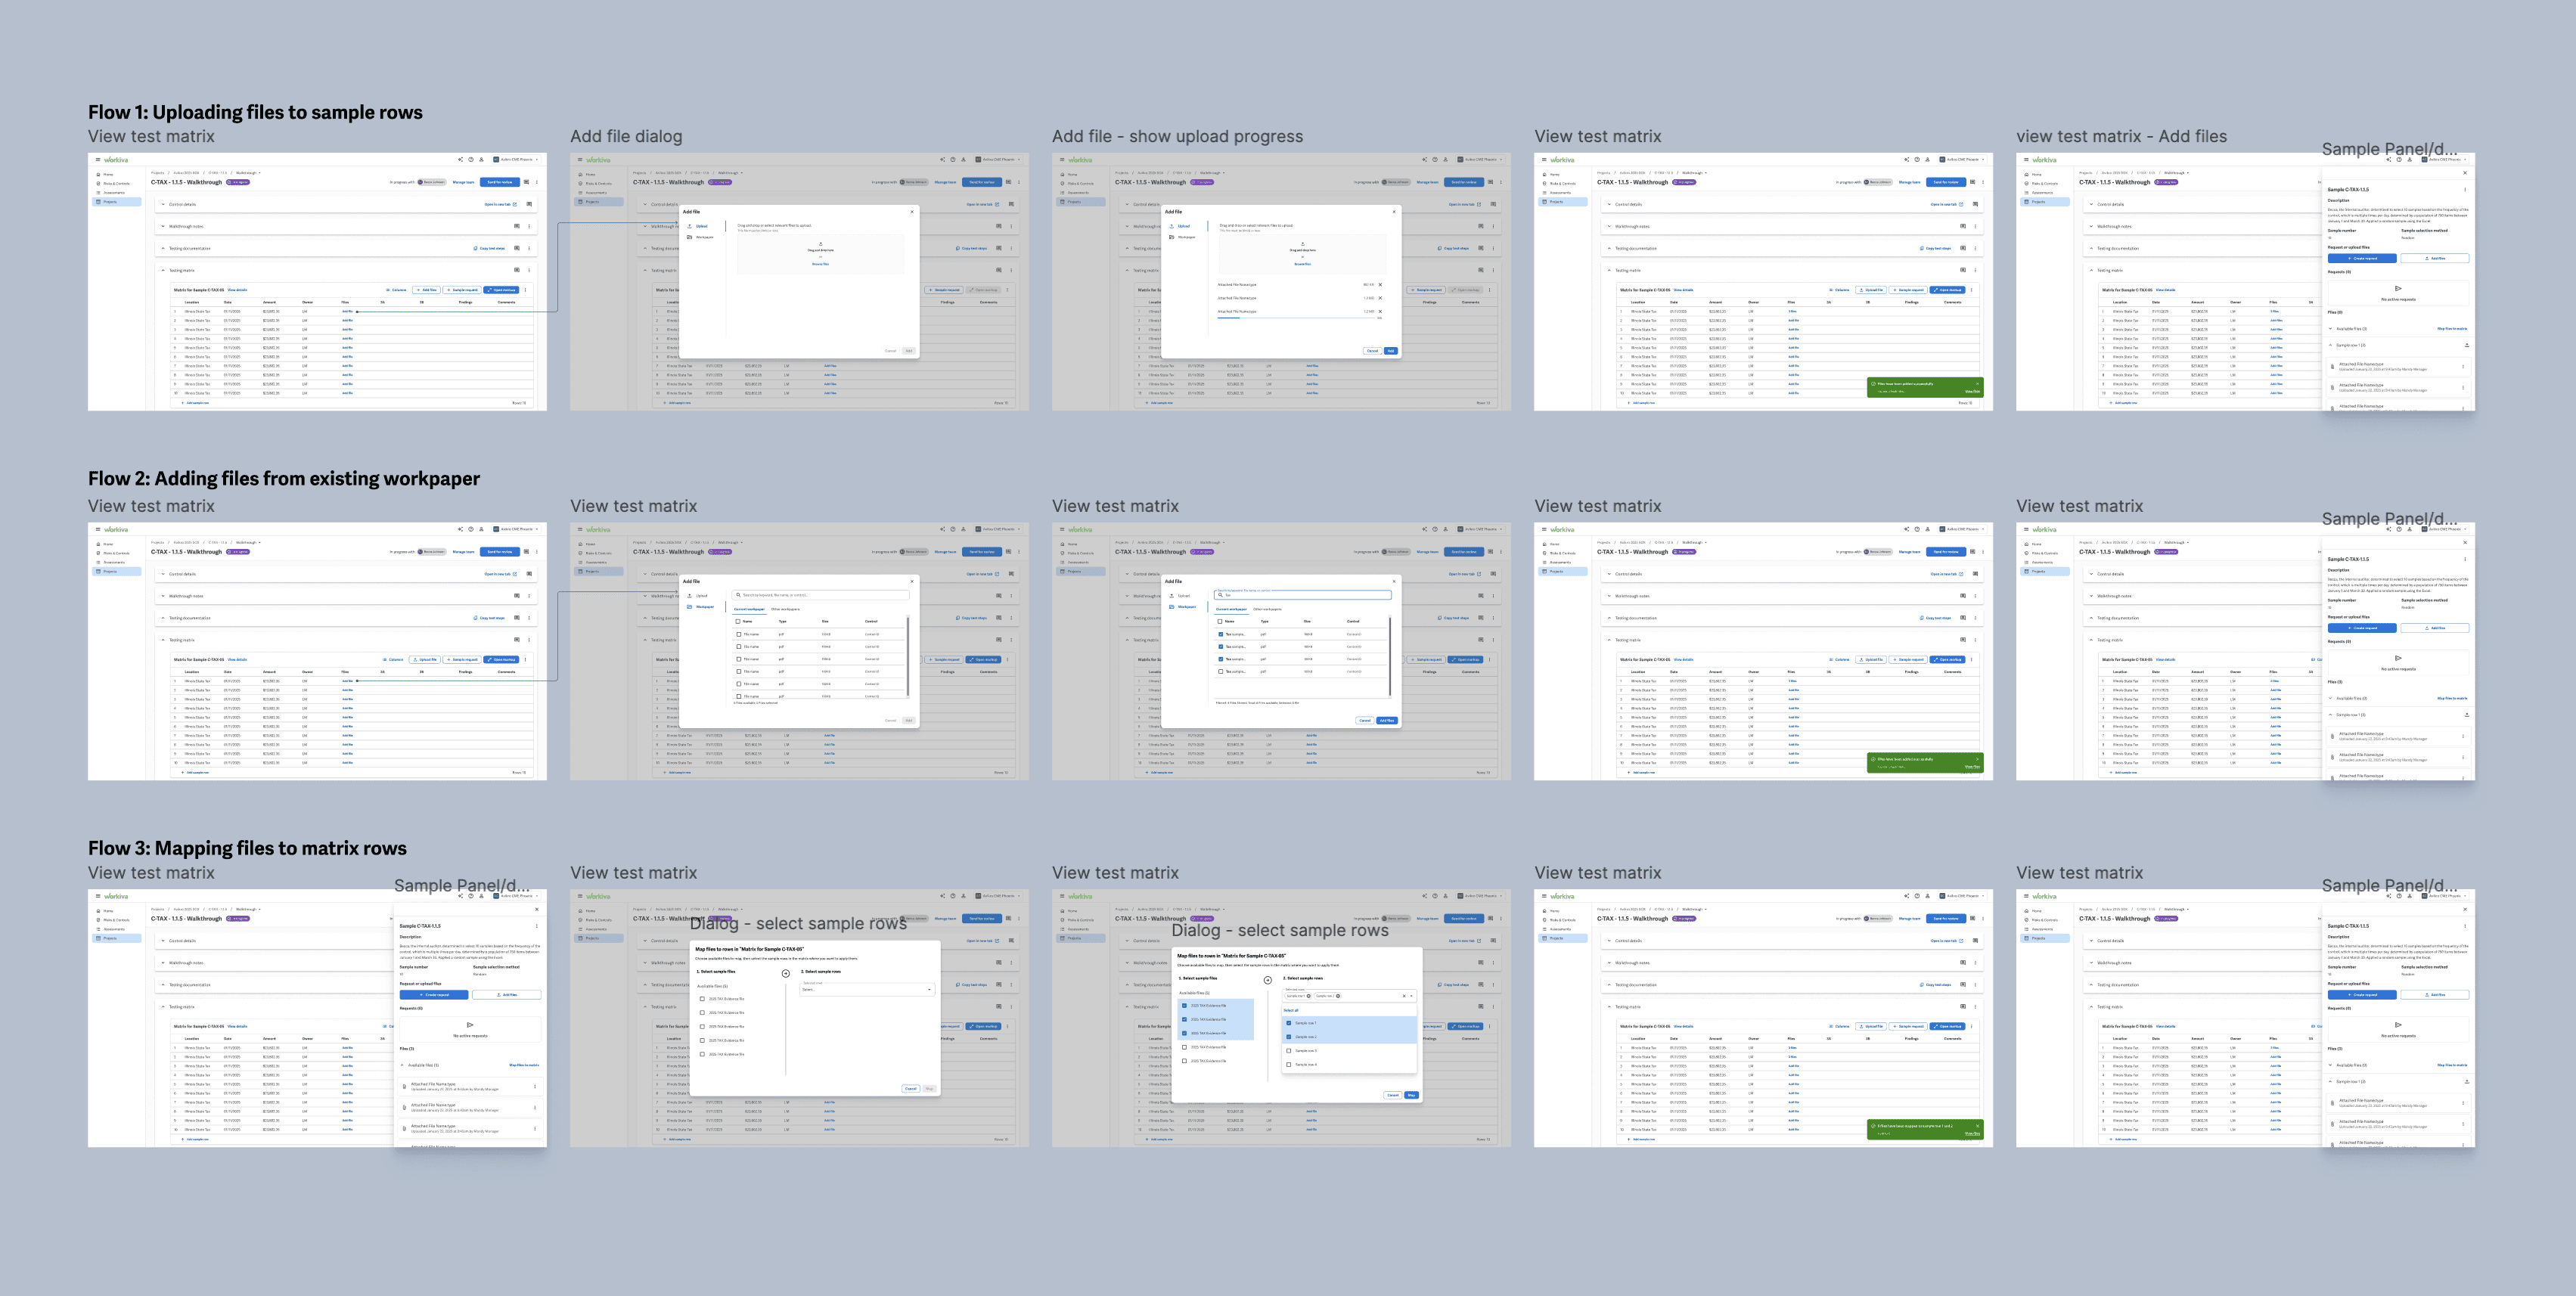The width and height of the screenshot is (2576, 1296).
Task: Expand Control details in Flow 1's first frame
Action: pos(163,204)
